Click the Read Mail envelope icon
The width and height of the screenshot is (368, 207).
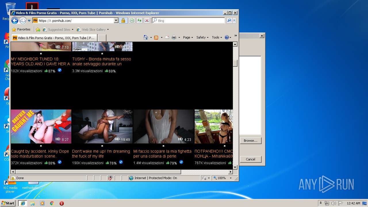click(167, 37)
